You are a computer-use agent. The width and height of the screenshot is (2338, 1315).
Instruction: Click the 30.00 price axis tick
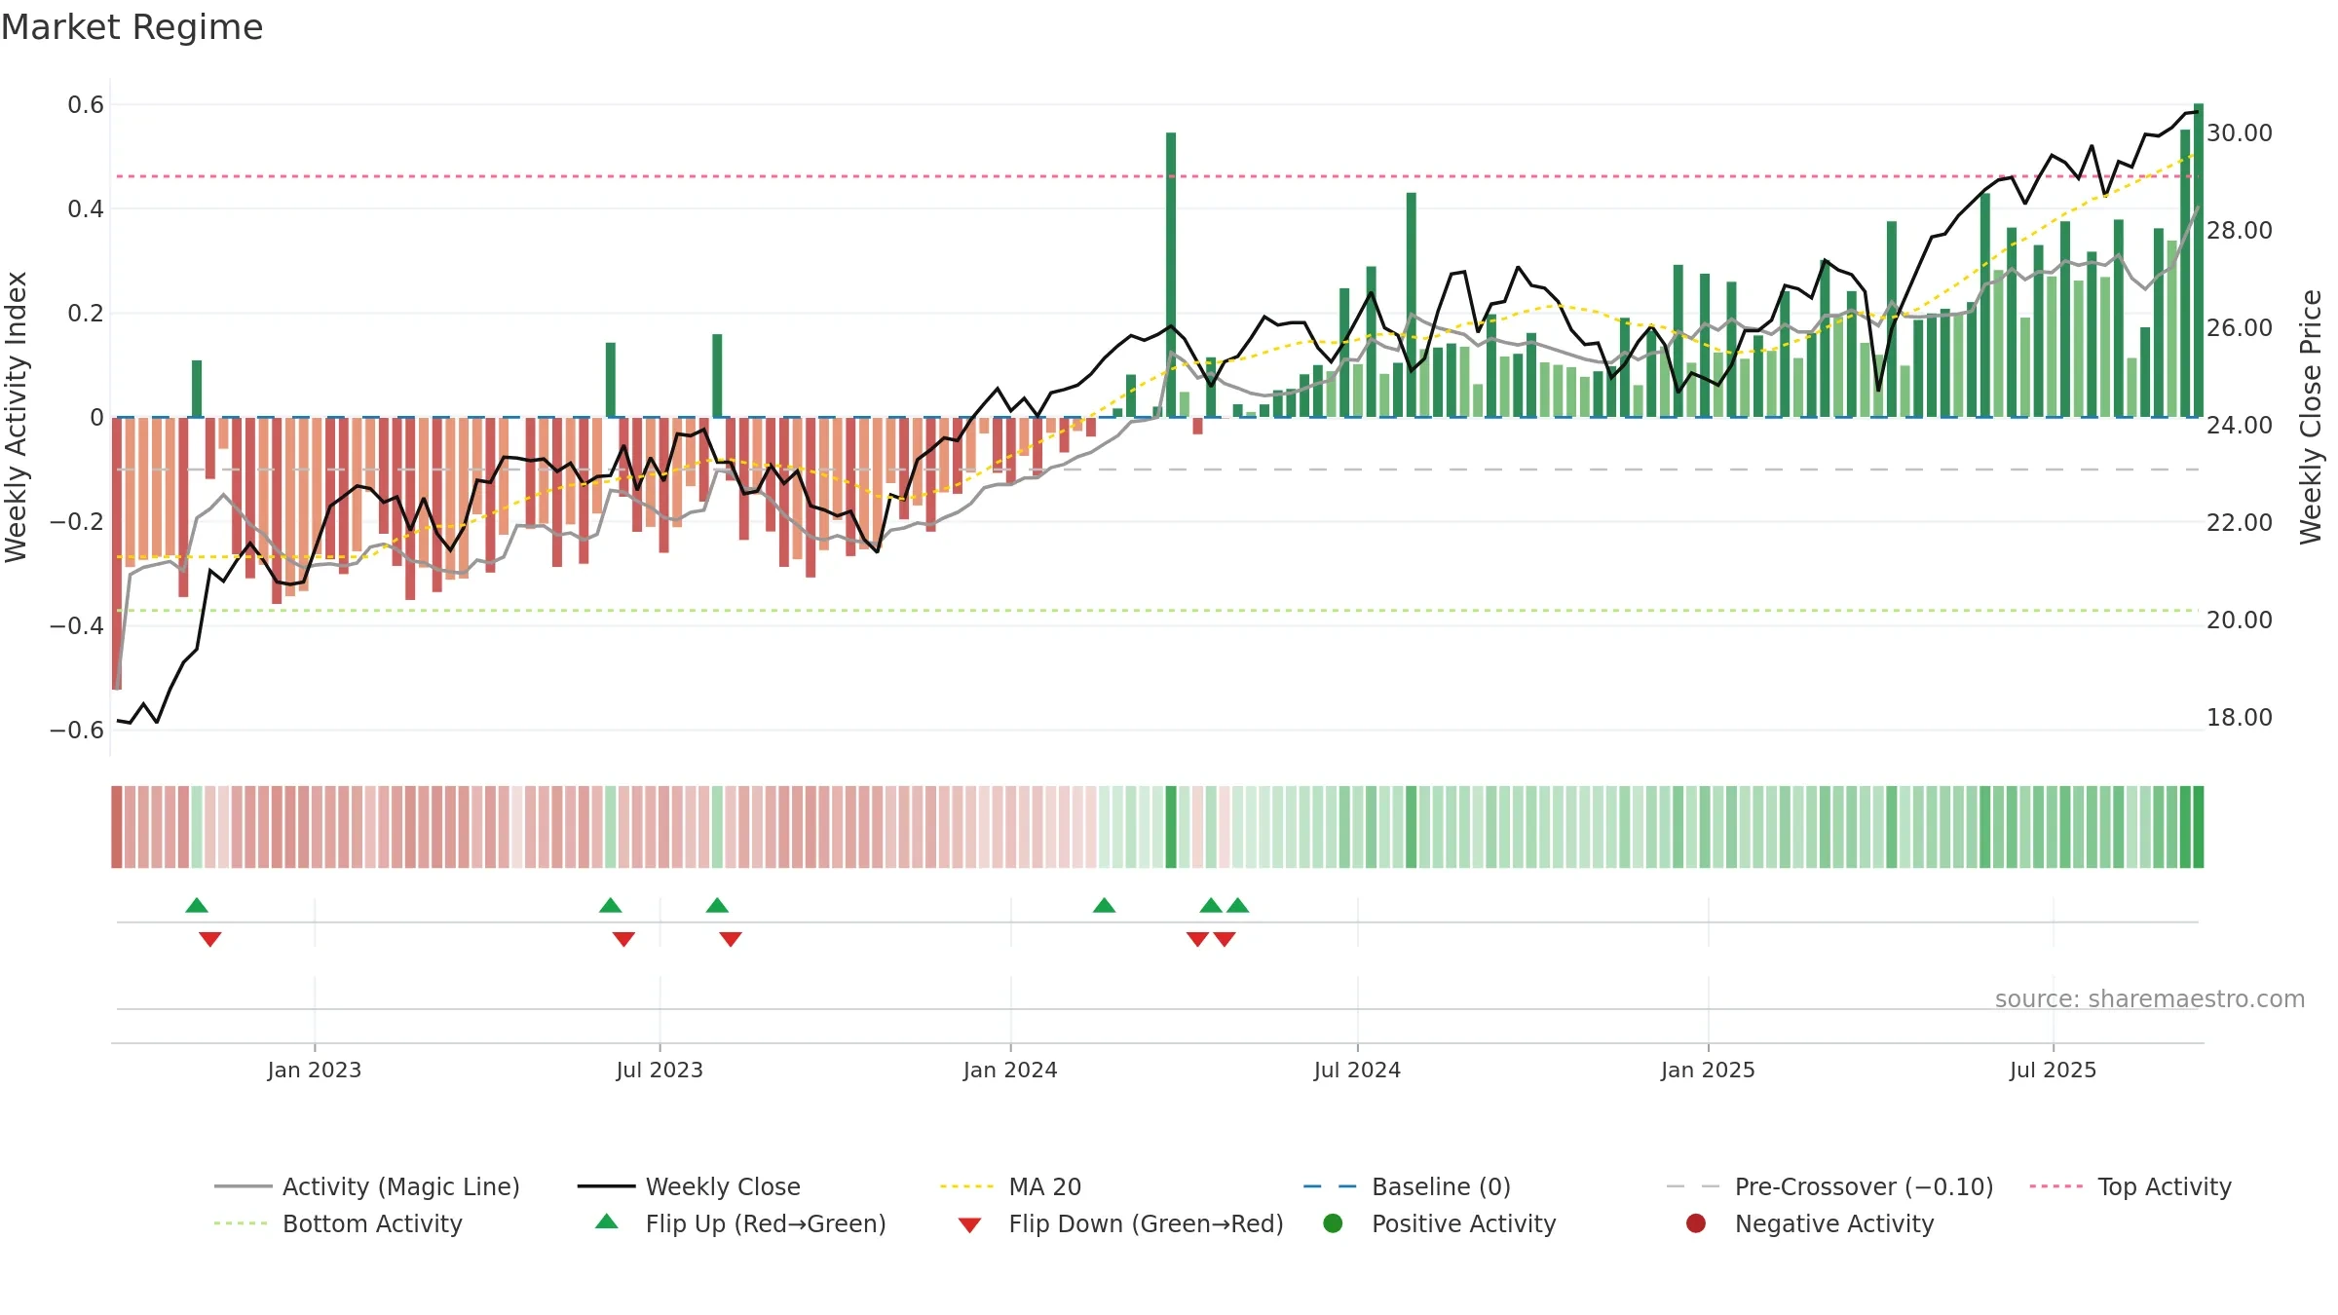[2240, 133]
